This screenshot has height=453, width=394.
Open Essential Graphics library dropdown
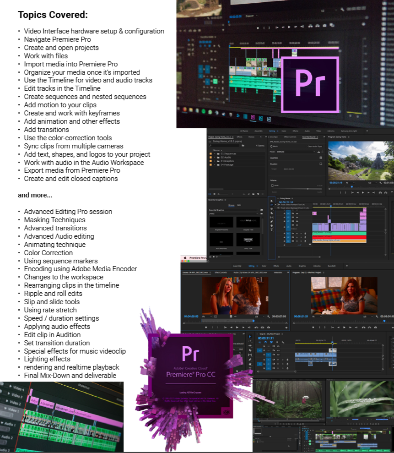coord(233,210)
